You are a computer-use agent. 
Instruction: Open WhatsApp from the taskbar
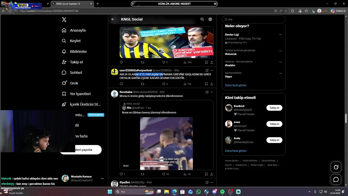tap(198, 192)
